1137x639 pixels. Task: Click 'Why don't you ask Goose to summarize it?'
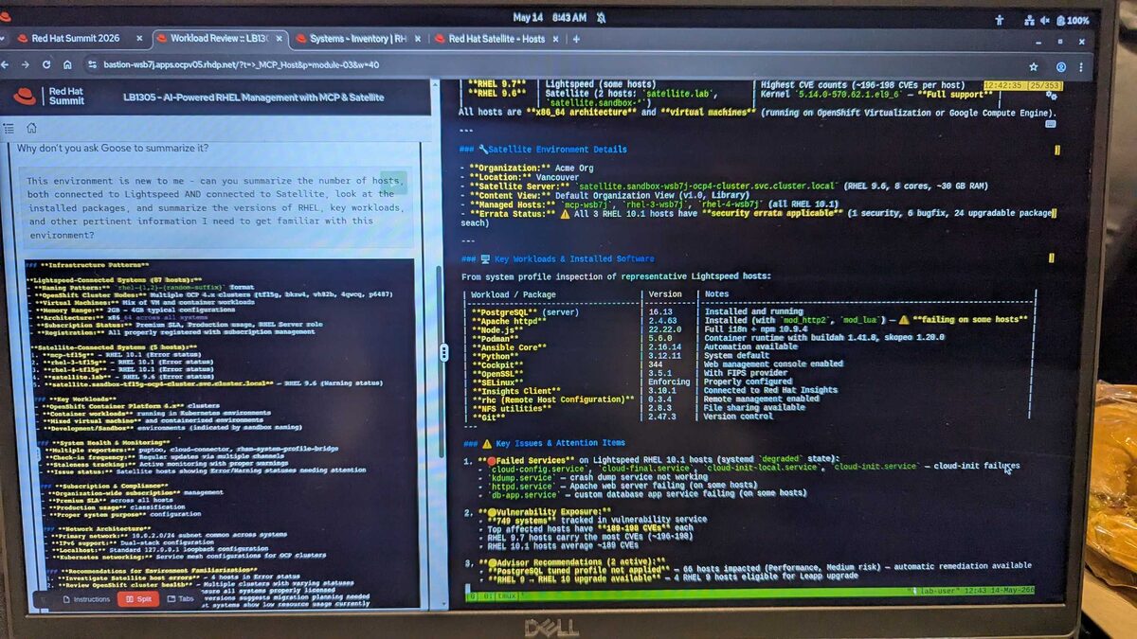(112, 149)
